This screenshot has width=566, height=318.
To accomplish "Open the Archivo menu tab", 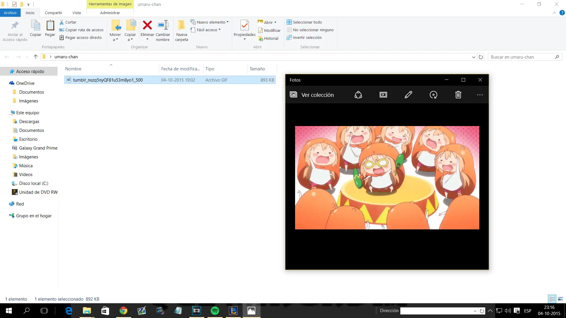I will pos(10,13).
